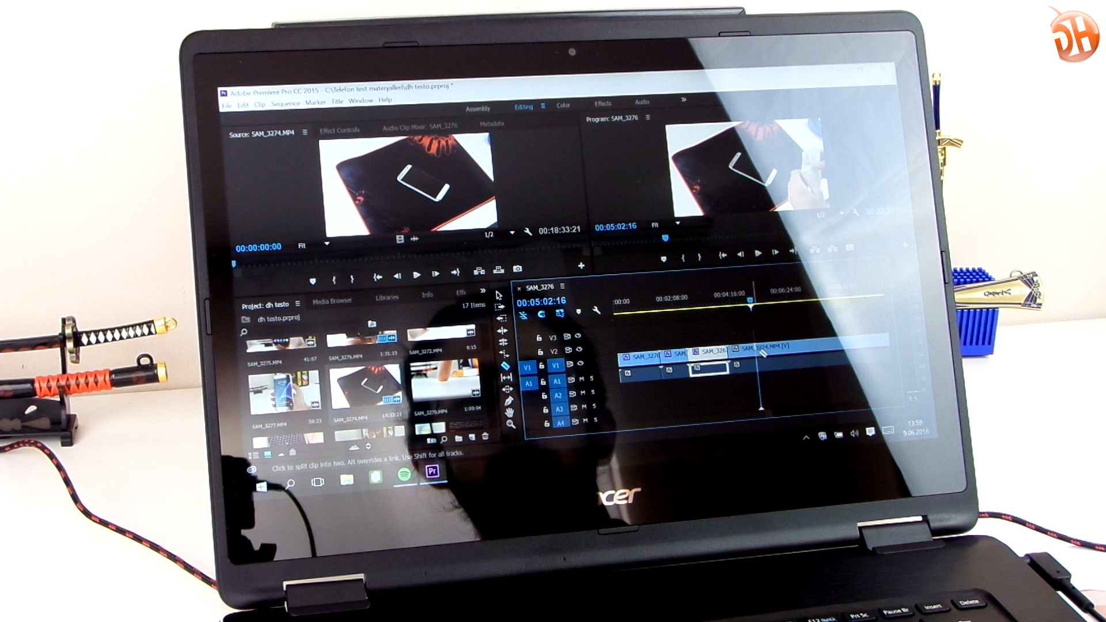Image resolution: width=1106 pixels, height=622 pixels.
Task: Open Source SAM_3274.MP4 panel menu
Action: (x=305, y=132)
